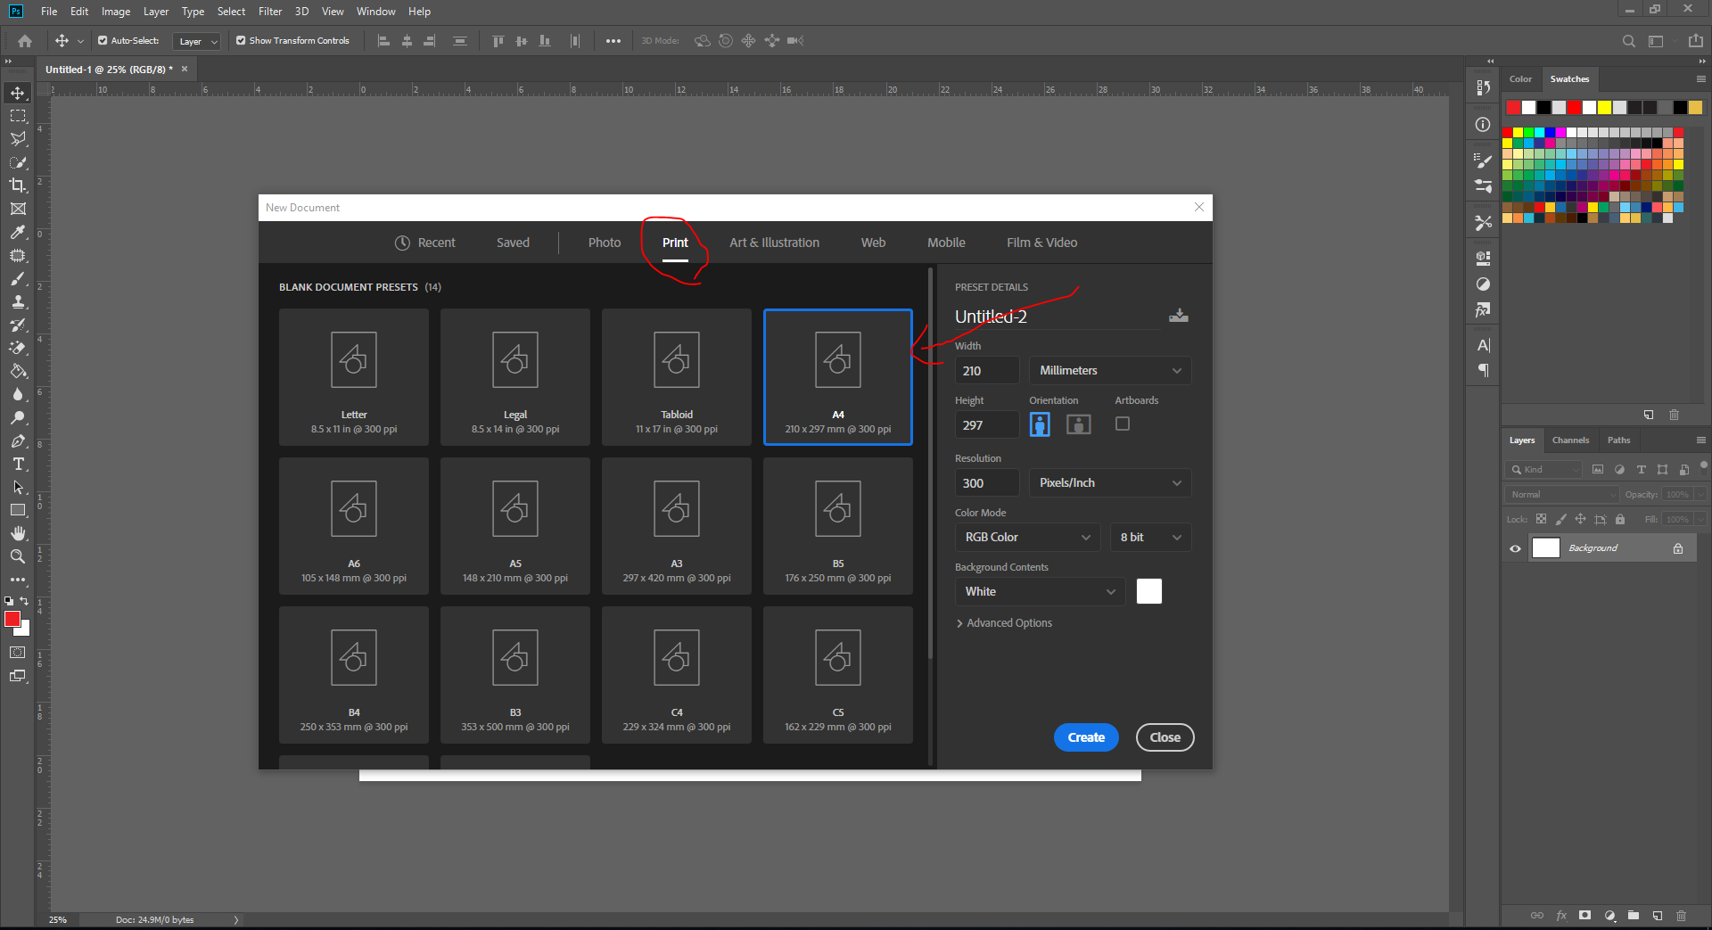
Task: Click the Close button in dialog
Action: pos(1165,737)
